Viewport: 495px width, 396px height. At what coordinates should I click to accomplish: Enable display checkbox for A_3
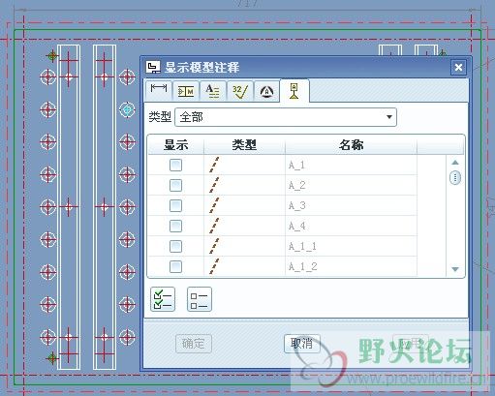[175, 206]
